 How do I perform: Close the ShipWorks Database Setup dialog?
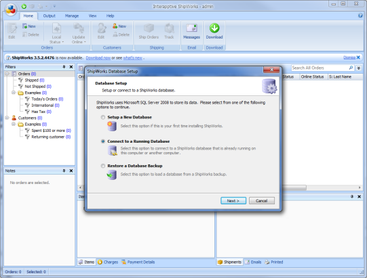pyautogui.click(x=271, y=70)
